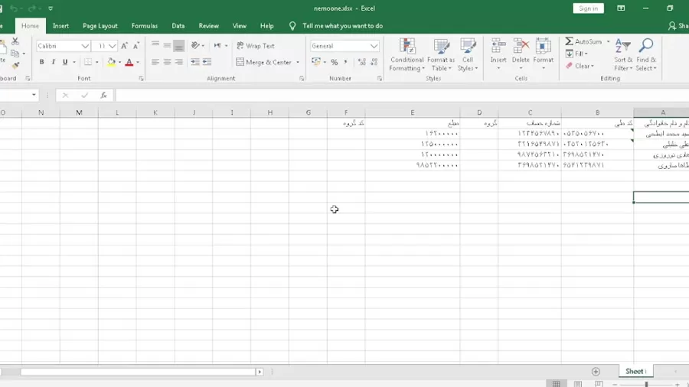Open the number format General dropdown
This screenshot has width=689, height=387.
374,46
